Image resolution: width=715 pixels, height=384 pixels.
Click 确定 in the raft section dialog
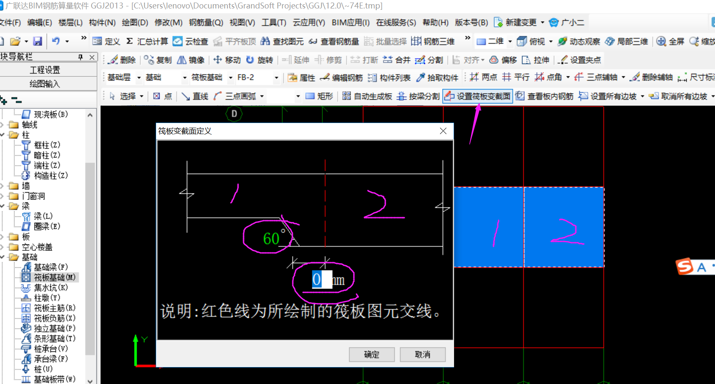tap(372, 355)
